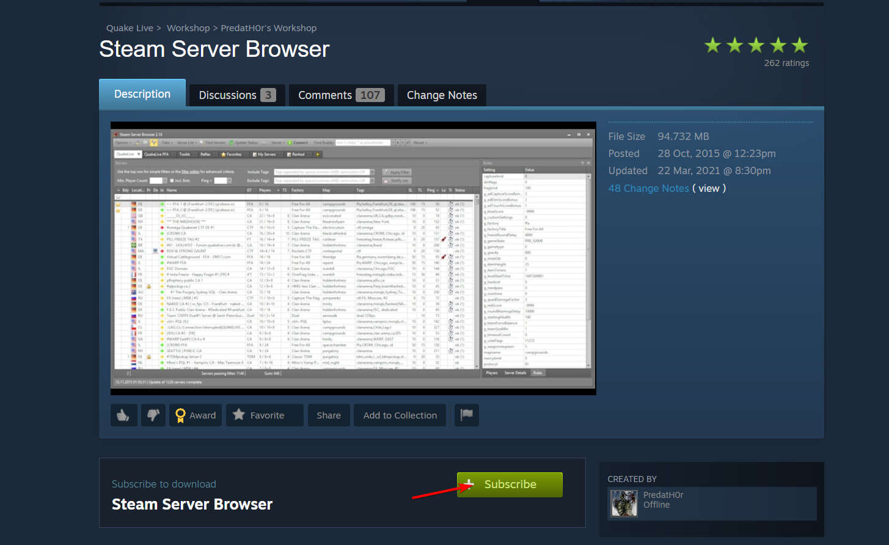The image size is (889, 545).
Task: Open the change notes view link
Action: [x=709, y=188]
